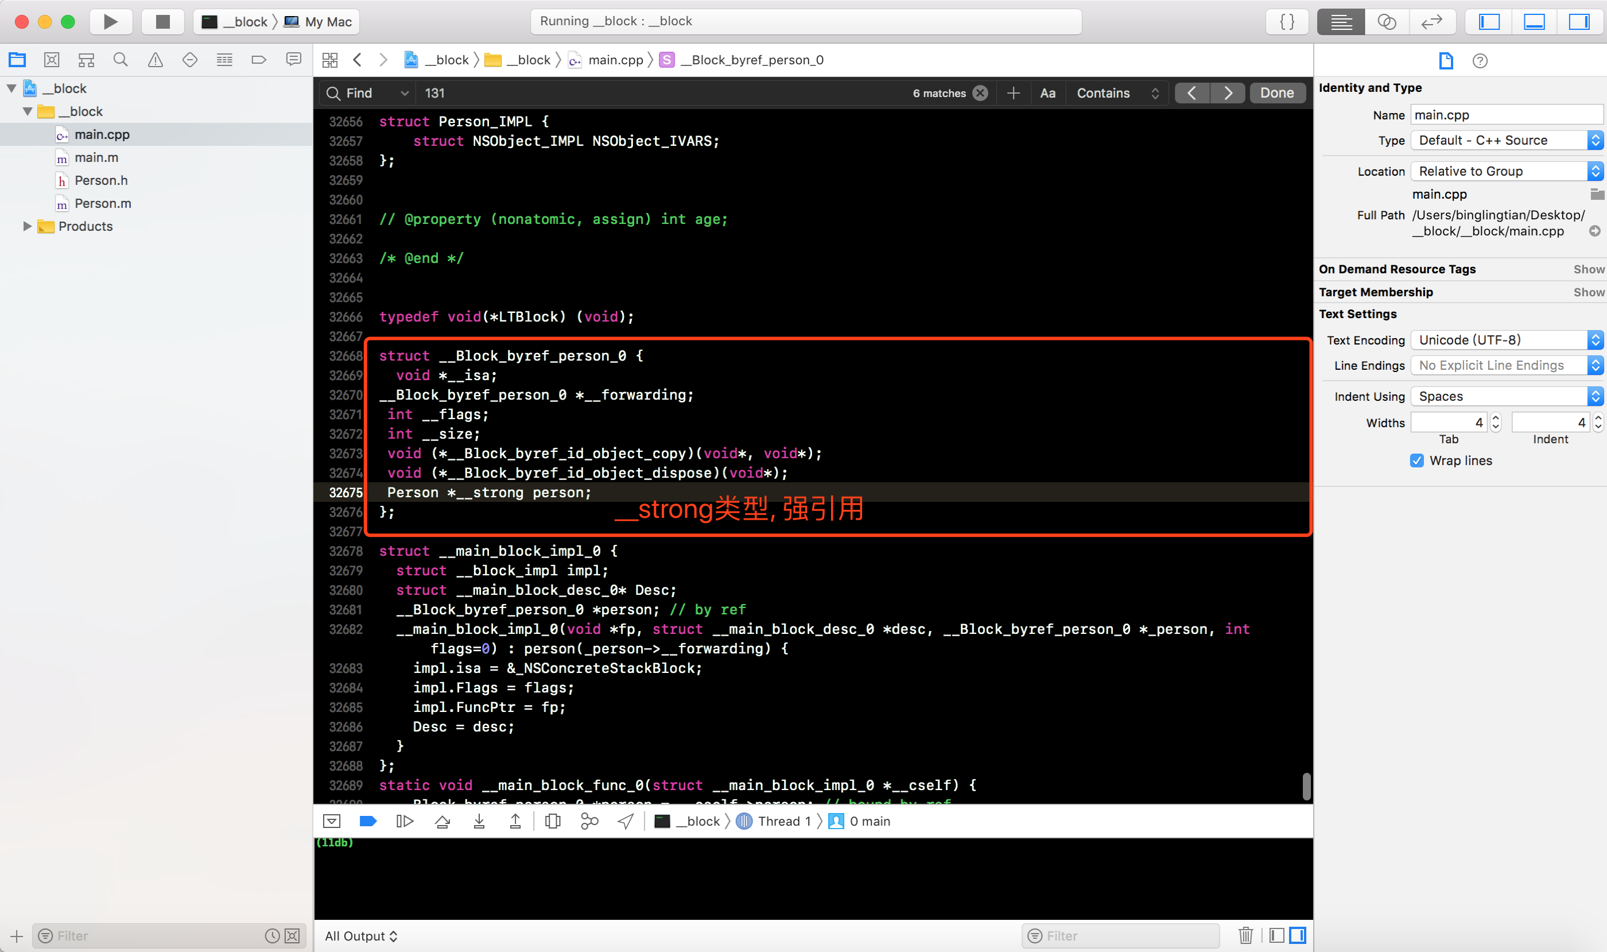Open the Project navigator tab
1607x952 pixels.
pos(17,60)
